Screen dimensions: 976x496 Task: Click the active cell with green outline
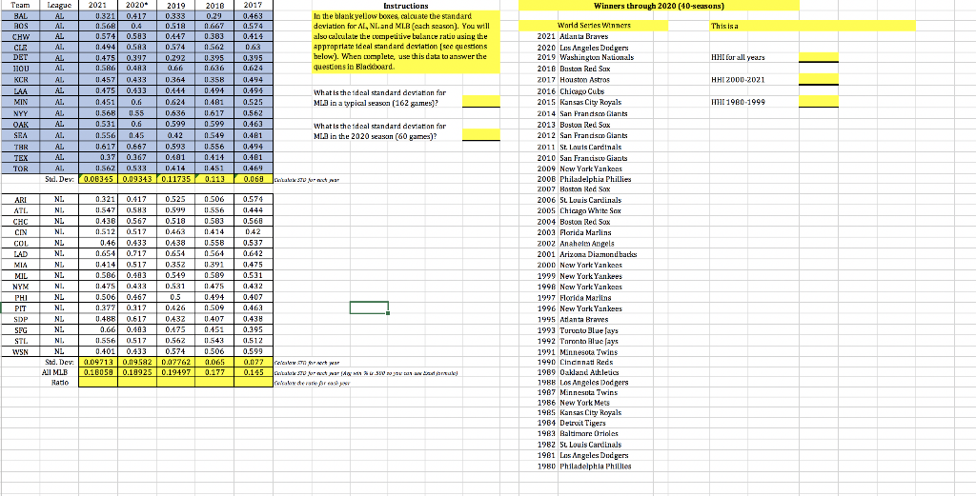(x=369, y=308)
